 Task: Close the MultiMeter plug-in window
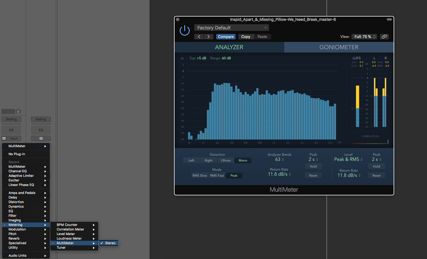click(178, 19)
